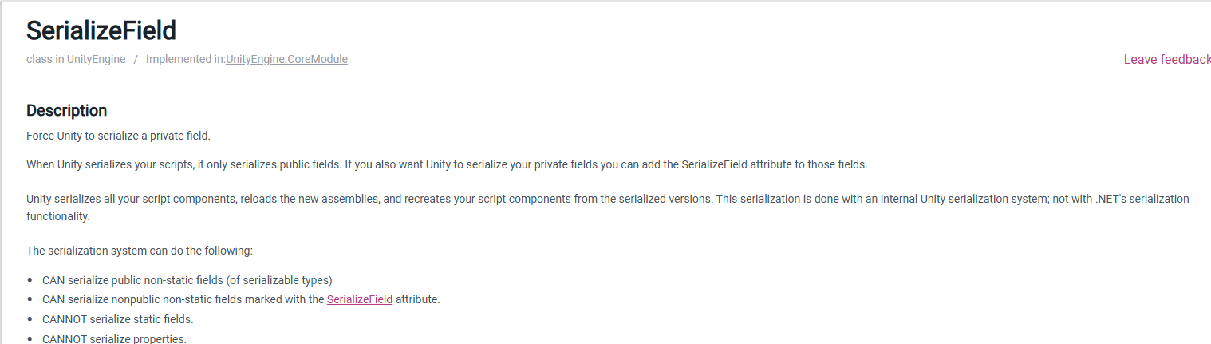This screenshot has height=344, width=1211.
Task: Click the Description section heading
Action: click(67, 110)
